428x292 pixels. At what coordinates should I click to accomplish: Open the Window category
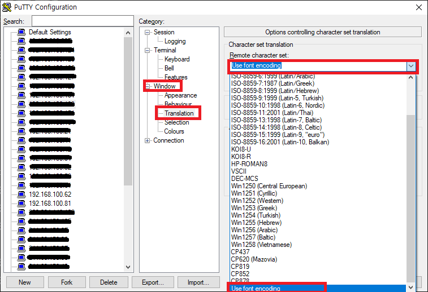(x=165, y=86)
